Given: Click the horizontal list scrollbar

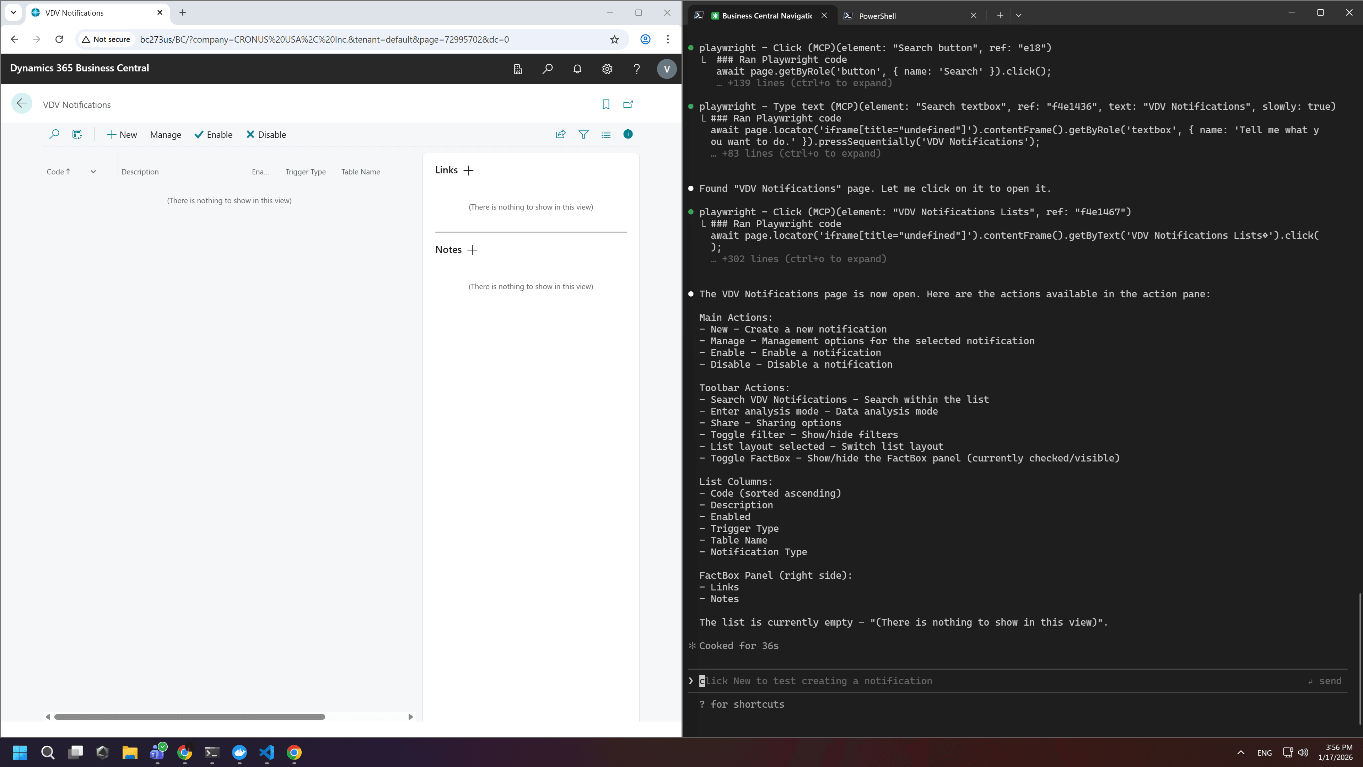Looking at the screenshot, I should click(189, 717).
